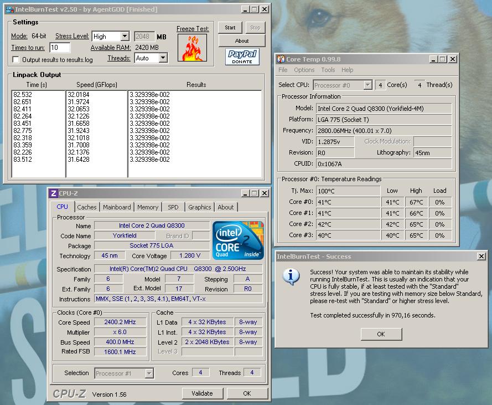
Task: Click the Core Speed value 2400.2 MHz
Action: tap(120, 322)
